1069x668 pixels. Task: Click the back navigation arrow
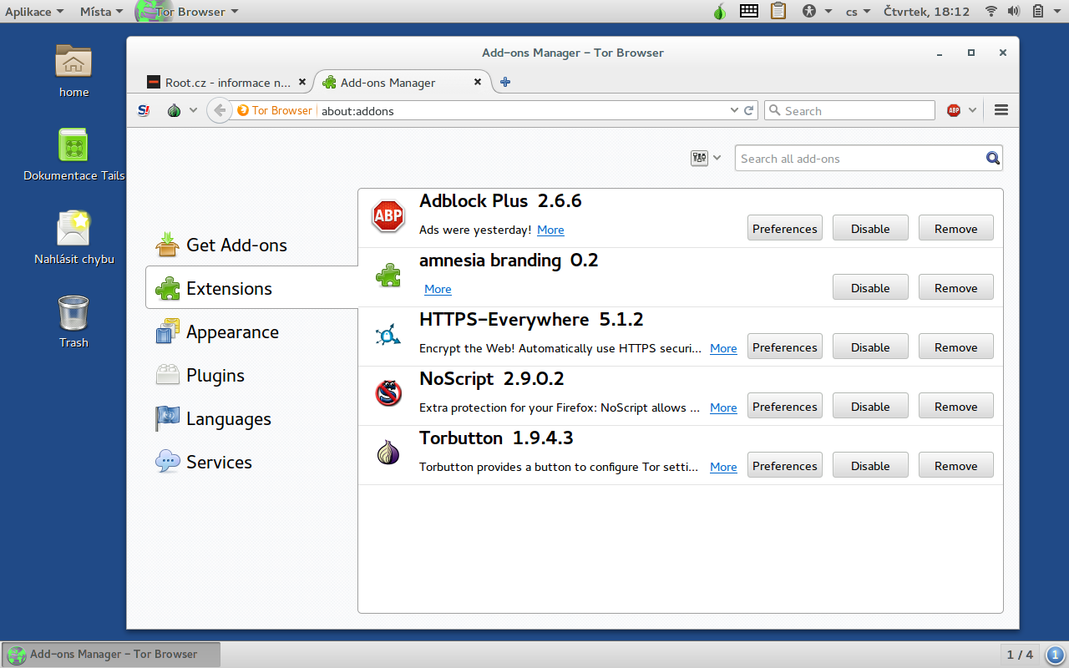pos(219,110)
